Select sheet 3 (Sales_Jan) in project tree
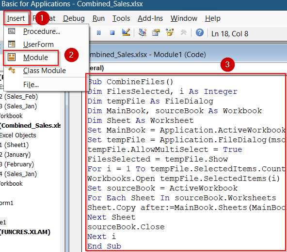 (x=18, y=106)
